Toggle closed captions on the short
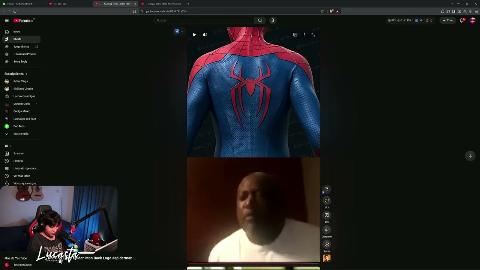This screenshot has height=270, width=480. click(x=295, y=35)
